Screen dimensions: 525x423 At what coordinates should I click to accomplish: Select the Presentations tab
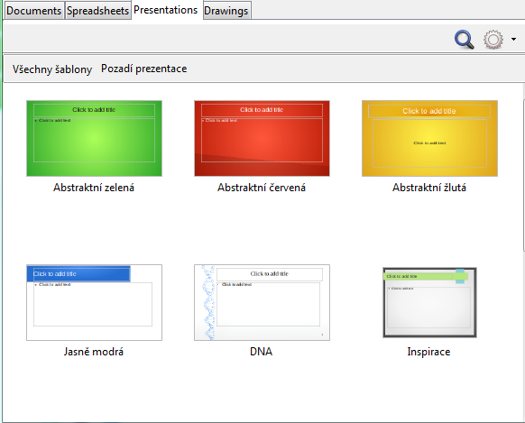pyautogui.click(x=166, y=10)
